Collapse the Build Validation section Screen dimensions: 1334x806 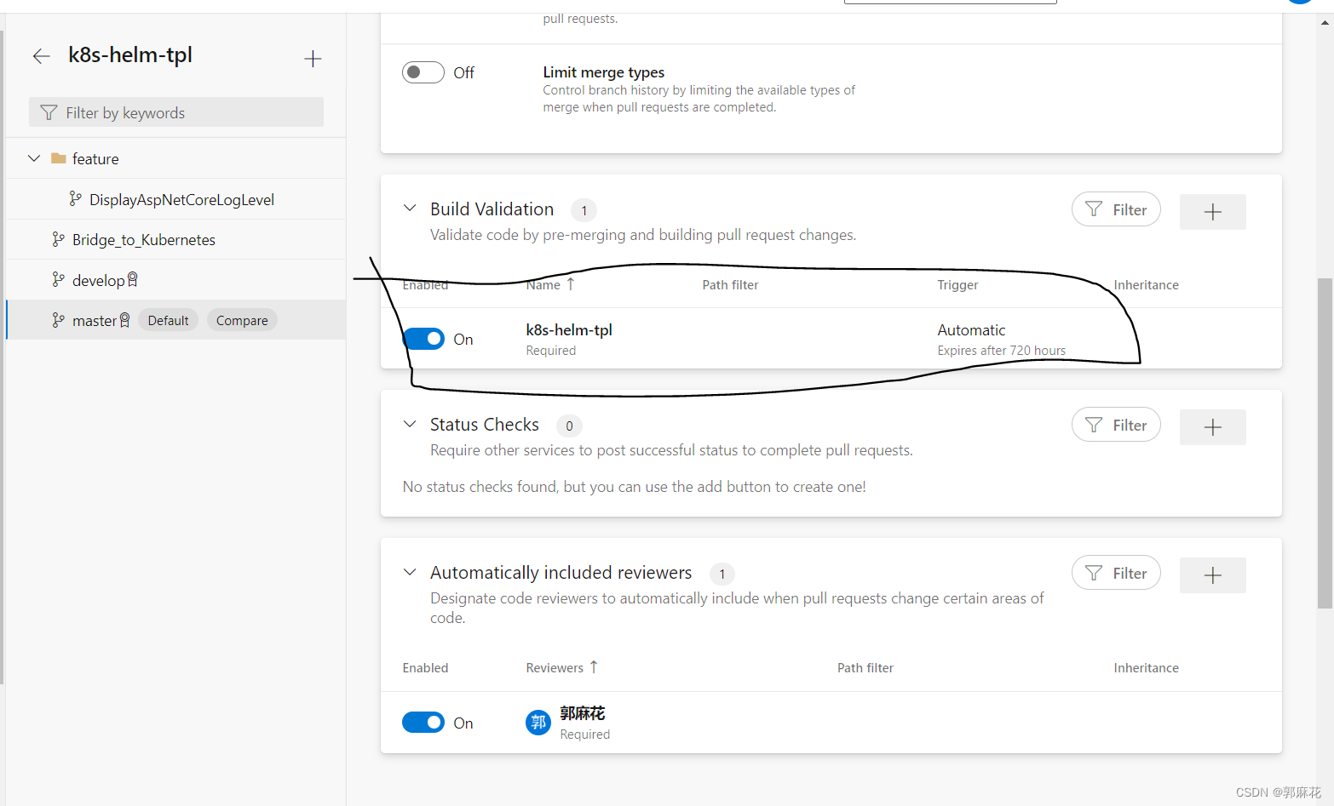(x=410, y=208)
